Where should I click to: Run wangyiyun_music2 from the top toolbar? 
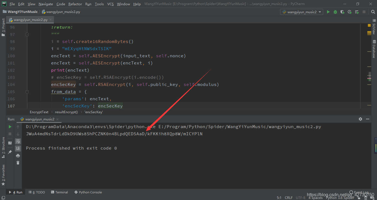coord(328,12)
